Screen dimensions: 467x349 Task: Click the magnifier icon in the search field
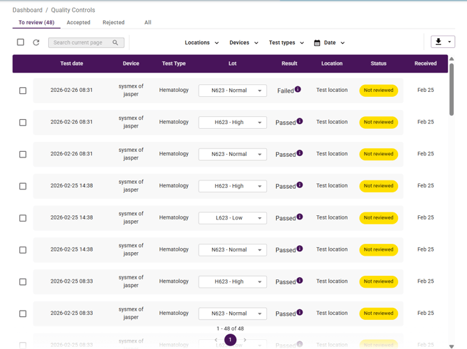[x=116, y=42]
